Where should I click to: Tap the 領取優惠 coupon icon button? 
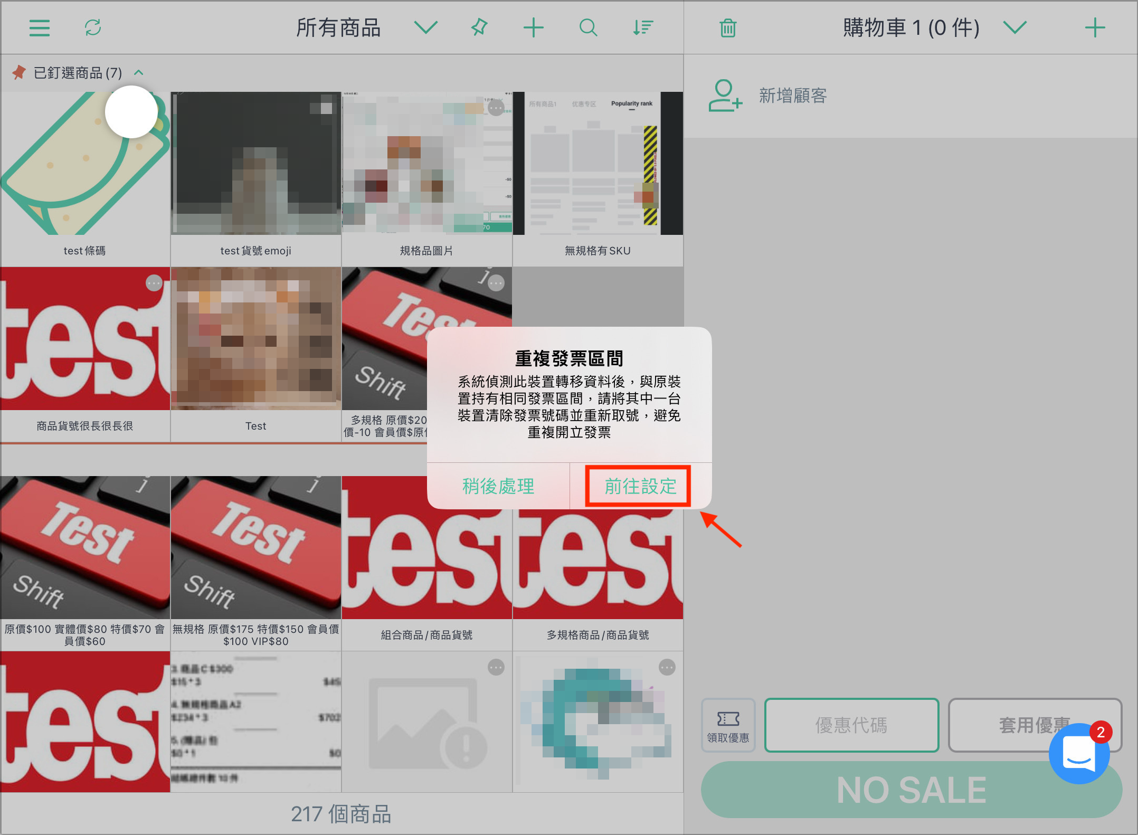[728, 725]
